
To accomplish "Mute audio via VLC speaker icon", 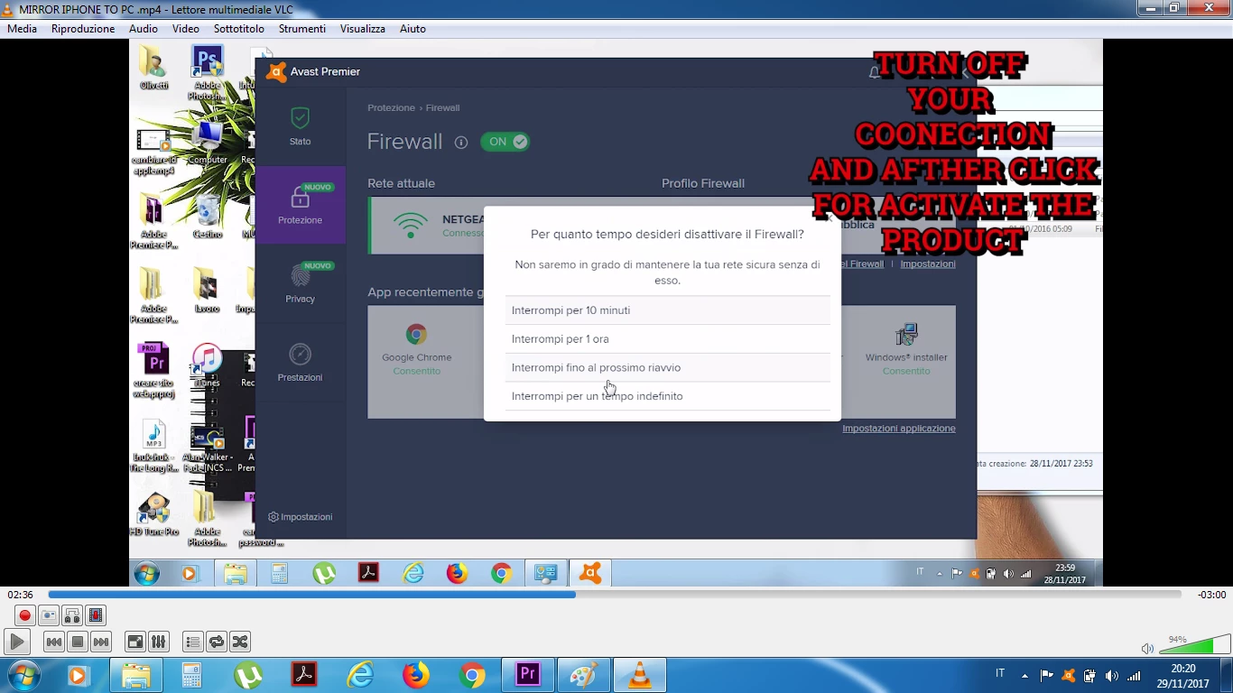I will (1147, 648).
